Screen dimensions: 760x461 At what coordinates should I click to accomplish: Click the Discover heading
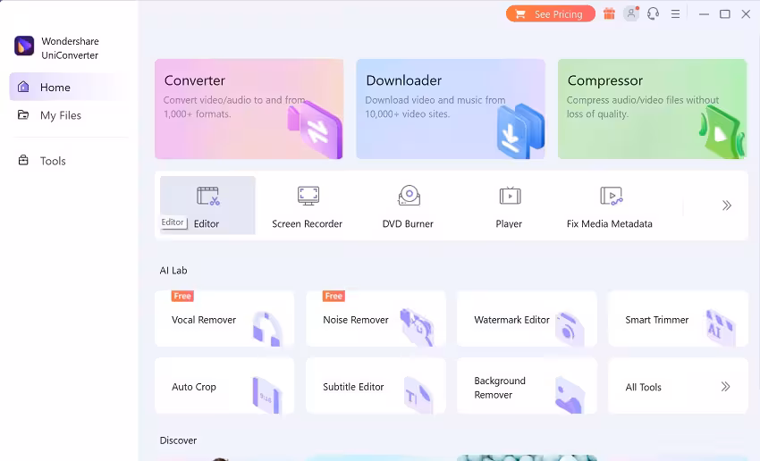(x=178, y=440)
